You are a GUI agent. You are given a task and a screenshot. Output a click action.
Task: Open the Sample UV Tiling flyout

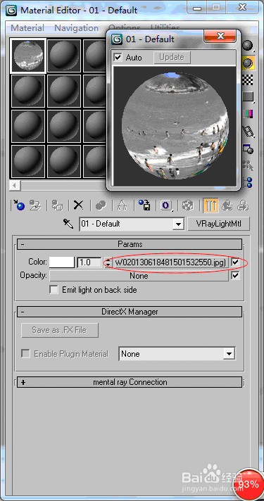(x=248, y=96)
